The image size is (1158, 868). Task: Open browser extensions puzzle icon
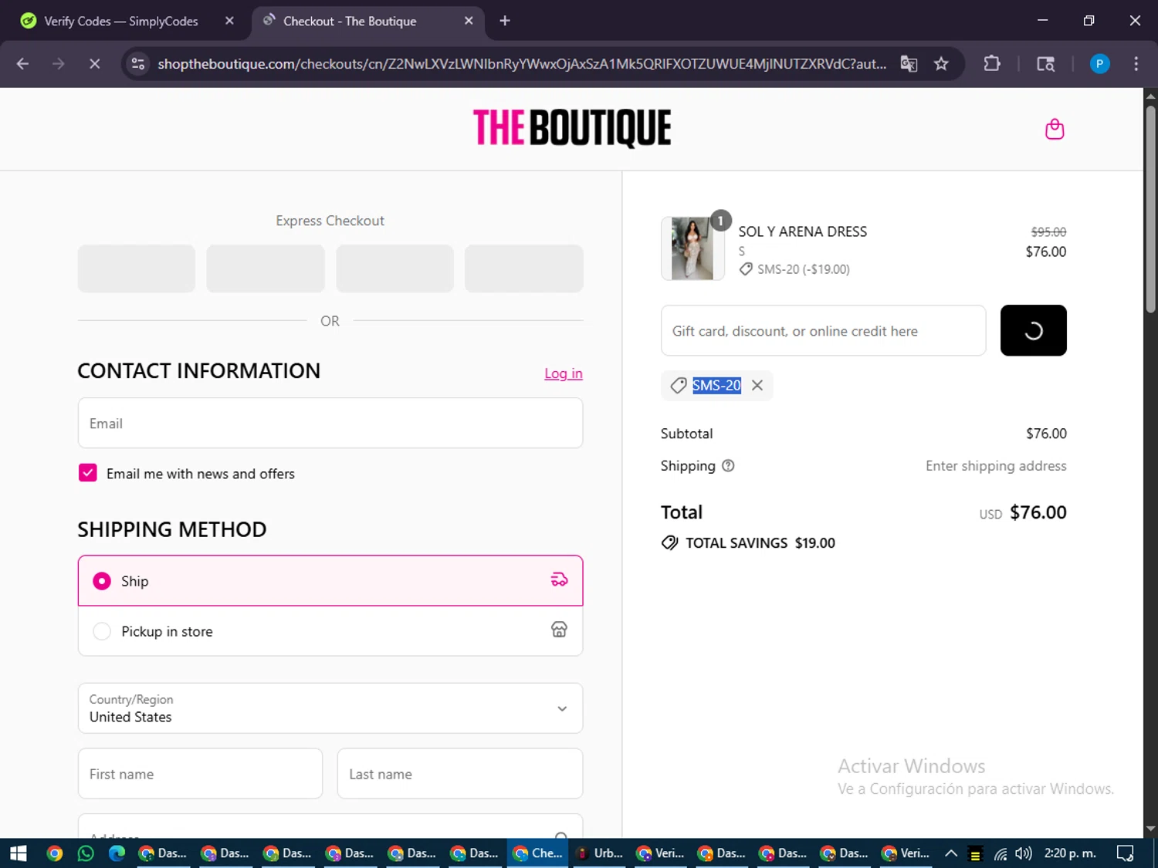[992, 64]
